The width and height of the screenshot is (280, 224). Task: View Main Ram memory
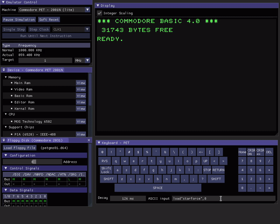click(x=81, y=83)
